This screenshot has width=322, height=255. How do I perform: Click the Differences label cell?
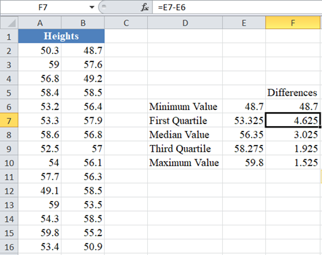click(x=293, y=92)
